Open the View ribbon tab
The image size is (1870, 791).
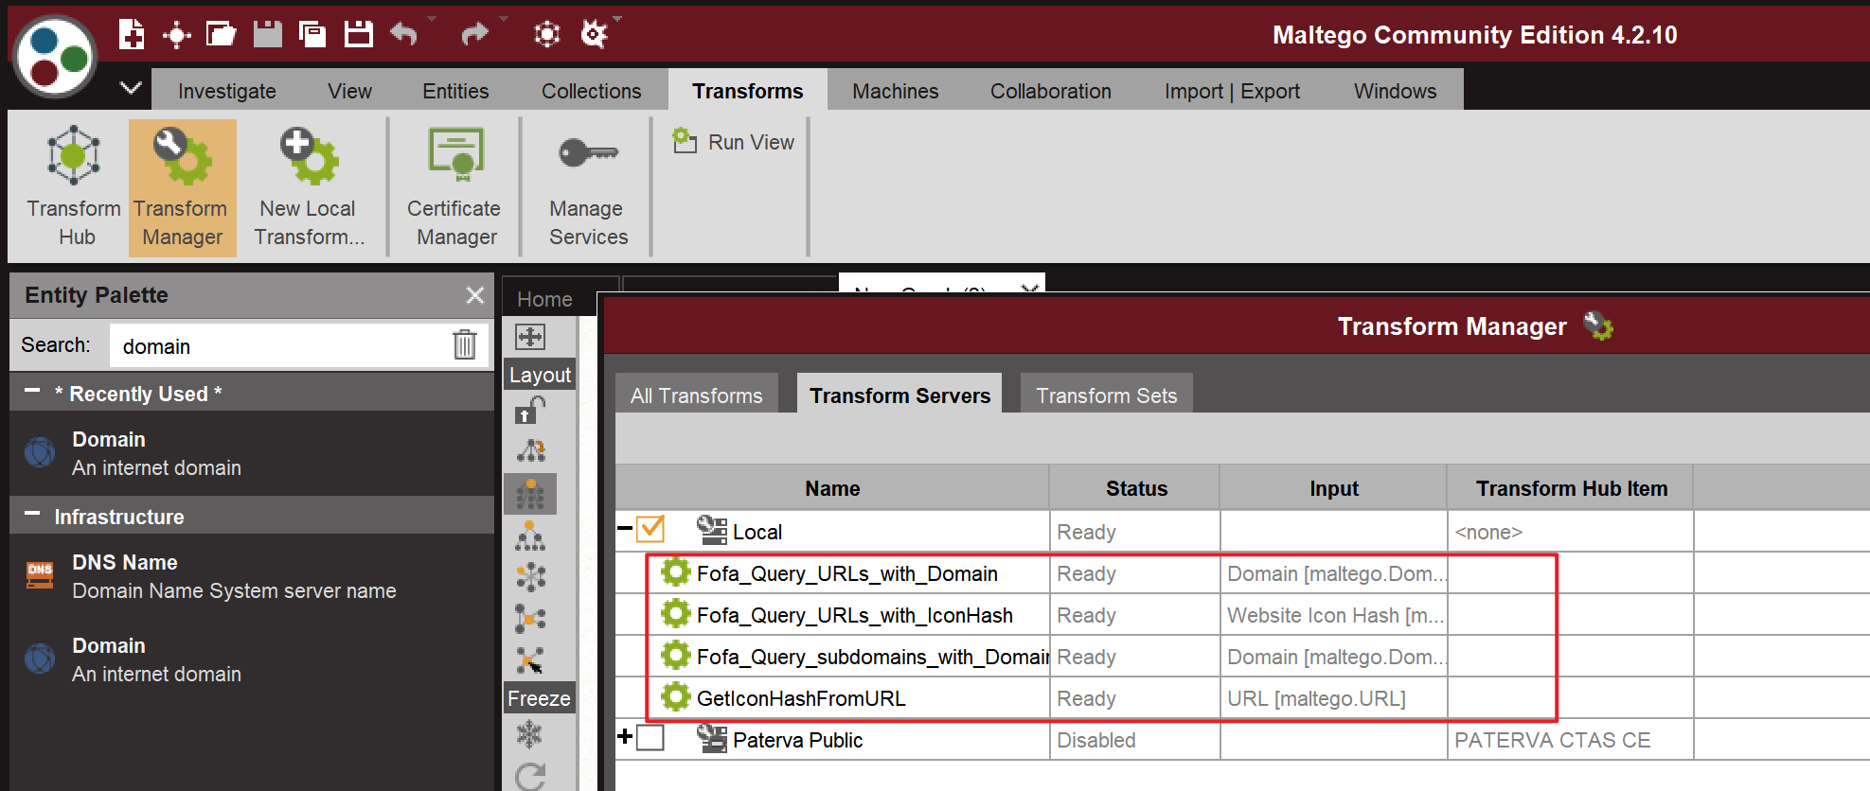(x=349, y=91)
